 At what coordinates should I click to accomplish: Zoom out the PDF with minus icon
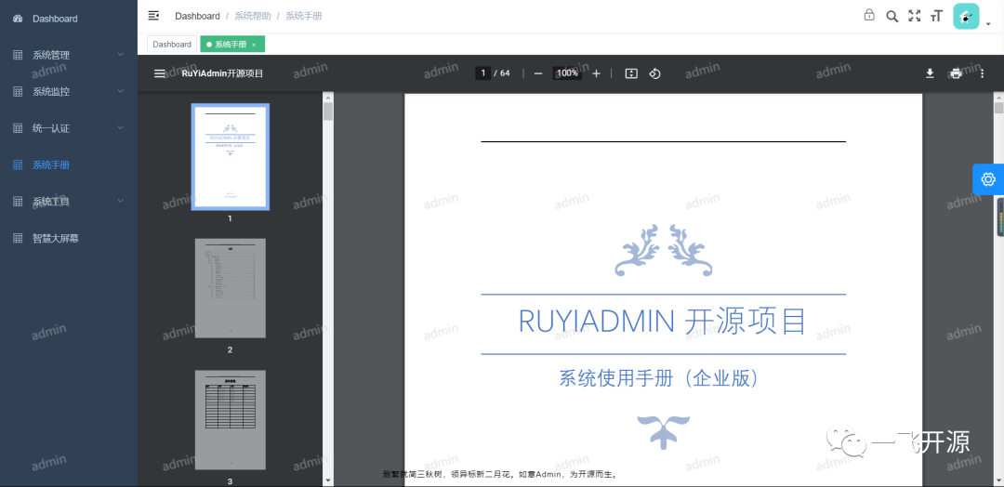click(538, 73)
